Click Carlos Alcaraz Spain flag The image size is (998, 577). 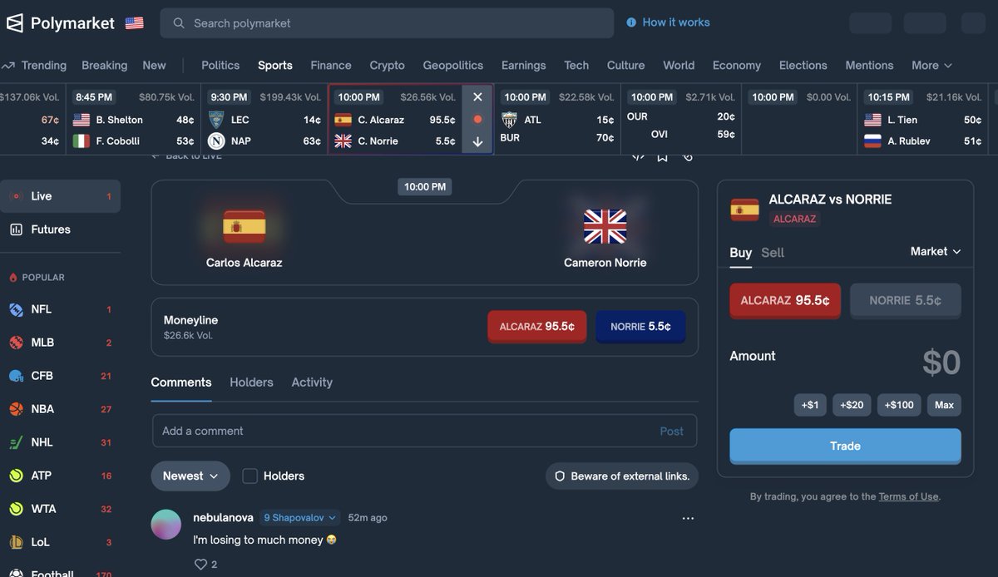[245, 226]
